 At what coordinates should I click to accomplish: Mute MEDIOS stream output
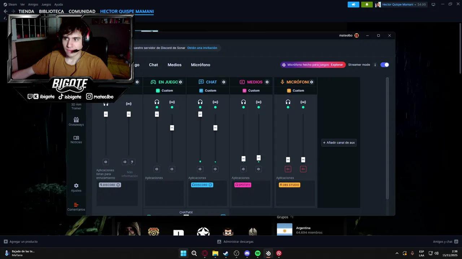258,169
